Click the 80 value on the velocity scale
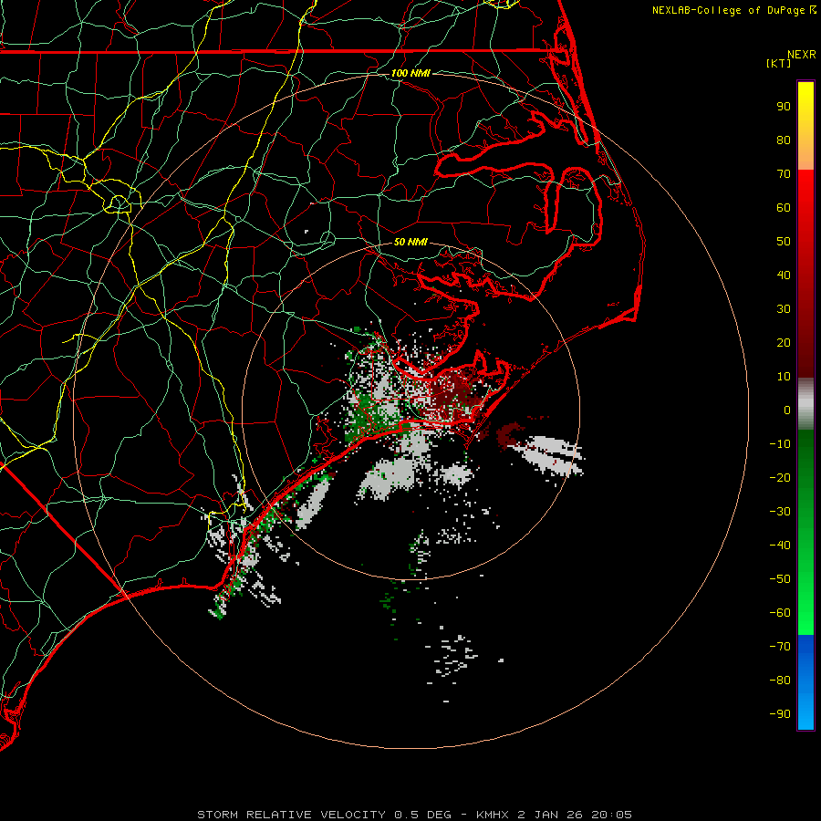 784,140
